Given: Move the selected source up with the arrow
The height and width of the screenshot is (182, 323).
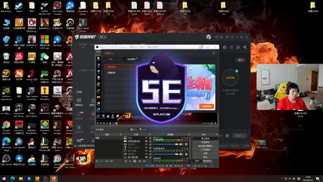Looking at the screenshot, I should [x=140, y=161].
